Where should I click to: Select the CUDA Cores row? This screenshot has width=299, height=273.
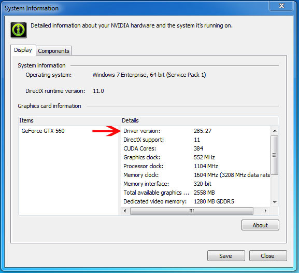click(196, 148)
